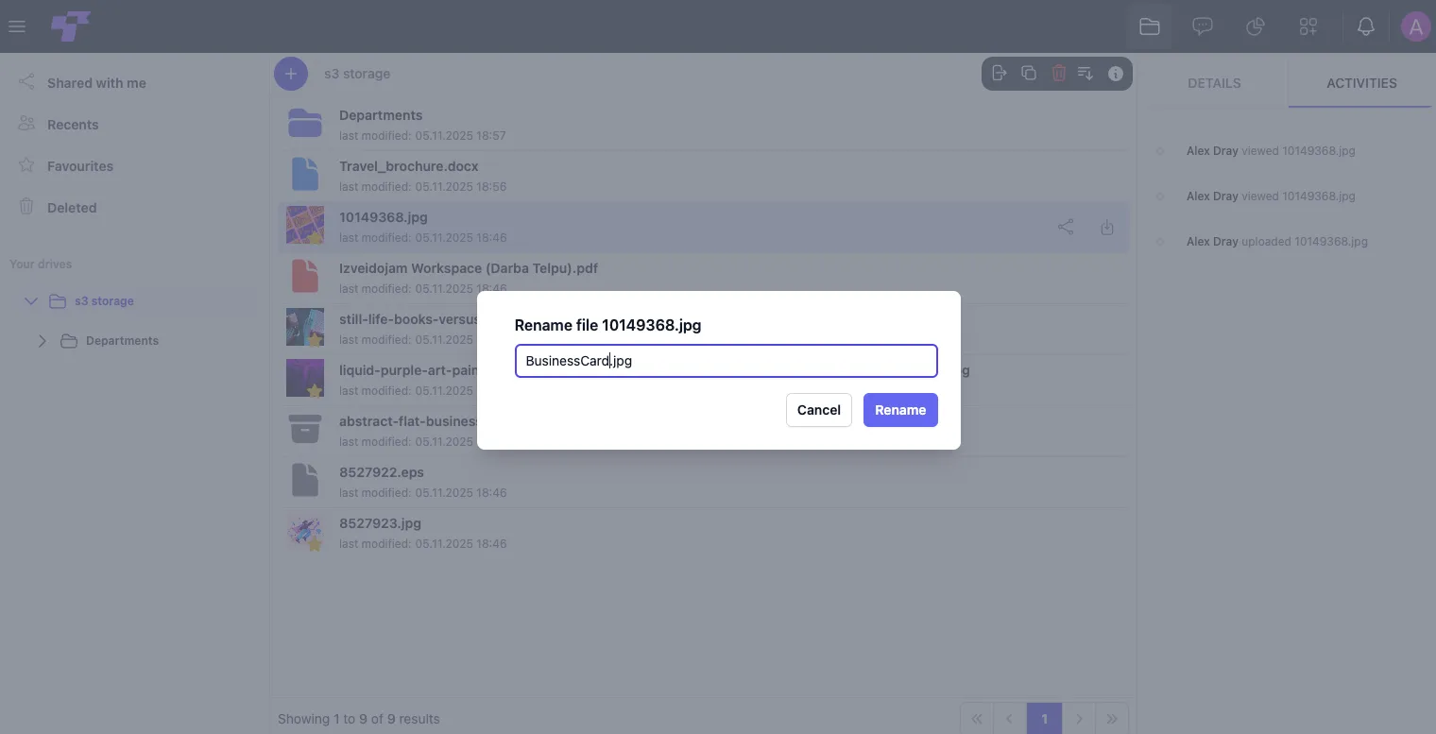1436x734 pixels.
Task: Go to page 1 in pagination
Action: [1044, 719]
